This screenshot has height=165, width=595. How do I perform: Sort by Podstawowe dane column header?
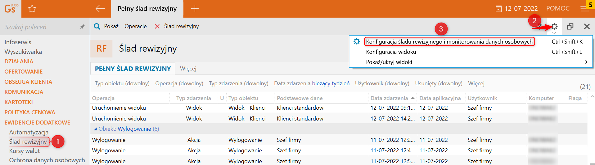[x=322, y=98]
